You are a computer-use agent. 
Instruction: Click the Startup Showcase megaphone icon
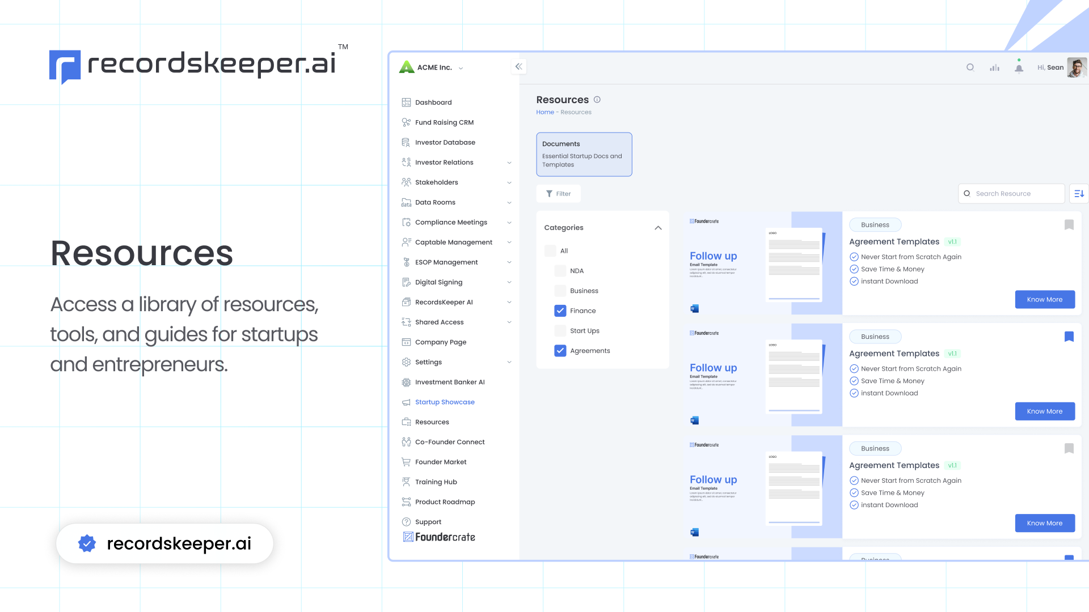[406, 402]
